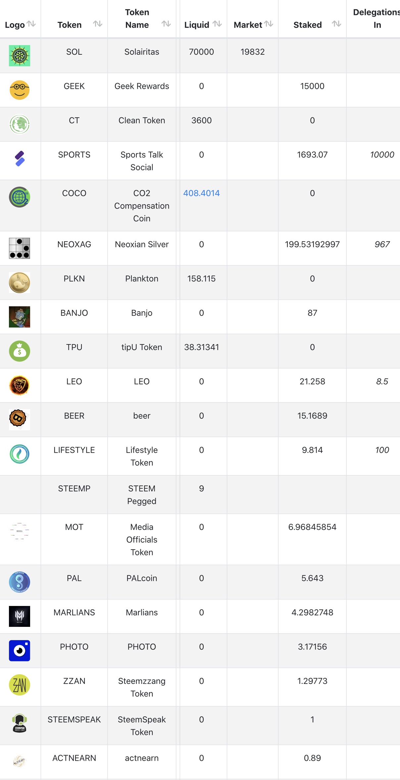Sort by Token Name column arrows
Viewport: 400px width, 780px height.
coord(166,24)
